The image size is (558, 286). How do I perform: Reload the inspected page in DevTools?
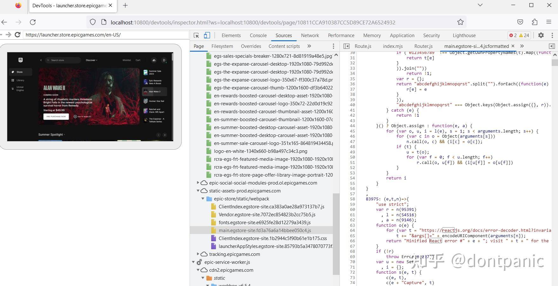coord(18,35)
